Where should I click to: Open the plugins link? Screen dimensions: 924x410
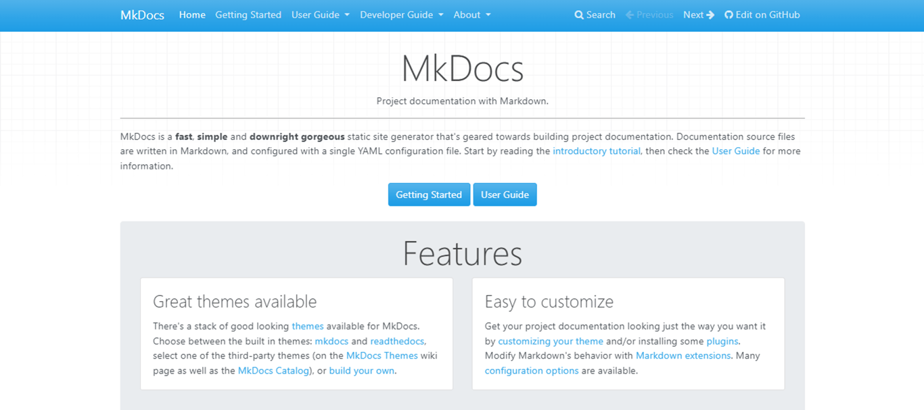pos(722,341)
